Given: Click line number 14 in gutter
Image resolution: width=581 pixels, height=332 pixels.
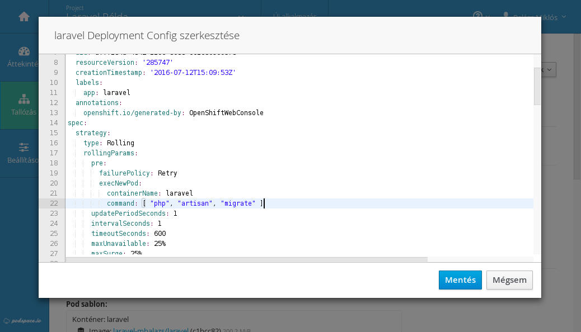Looking at the screenshot, I should click(x=54, y=123).
